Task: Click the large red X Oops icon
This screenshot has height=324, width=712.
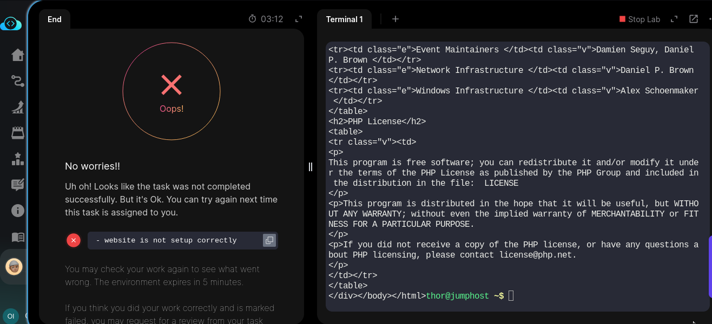Action: tap(172, 85)
